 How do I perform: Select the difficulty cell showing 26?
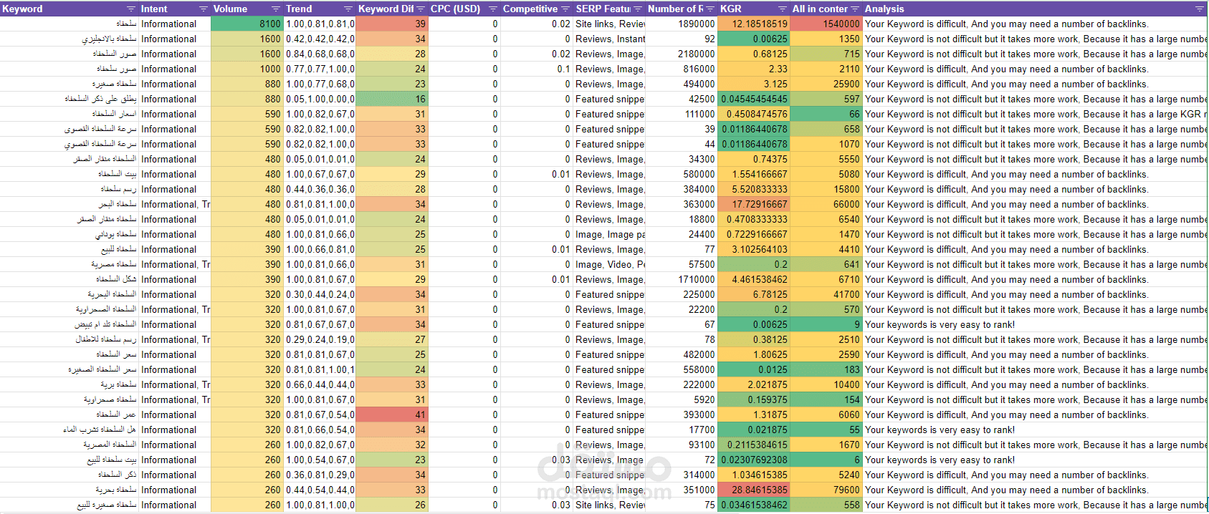click(x=392, y=505)
